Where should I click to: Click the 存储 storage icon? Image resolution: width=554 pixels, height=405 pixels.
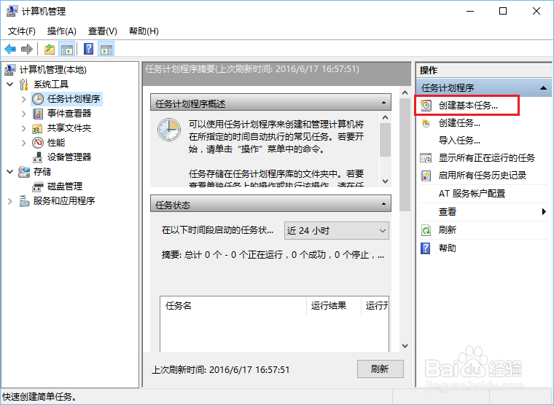pos(24,172)
